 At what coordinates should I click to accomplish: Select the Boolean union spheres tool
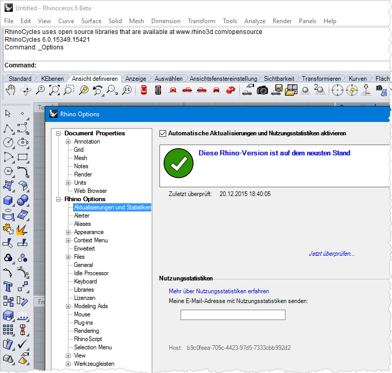[x=23, y=201]
